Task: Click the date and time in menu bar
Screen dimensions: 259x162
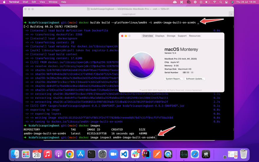Action: point(246,2)
